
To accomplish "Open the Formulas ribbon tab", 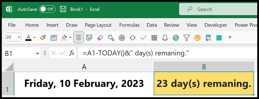I will (x=129, y=25).
